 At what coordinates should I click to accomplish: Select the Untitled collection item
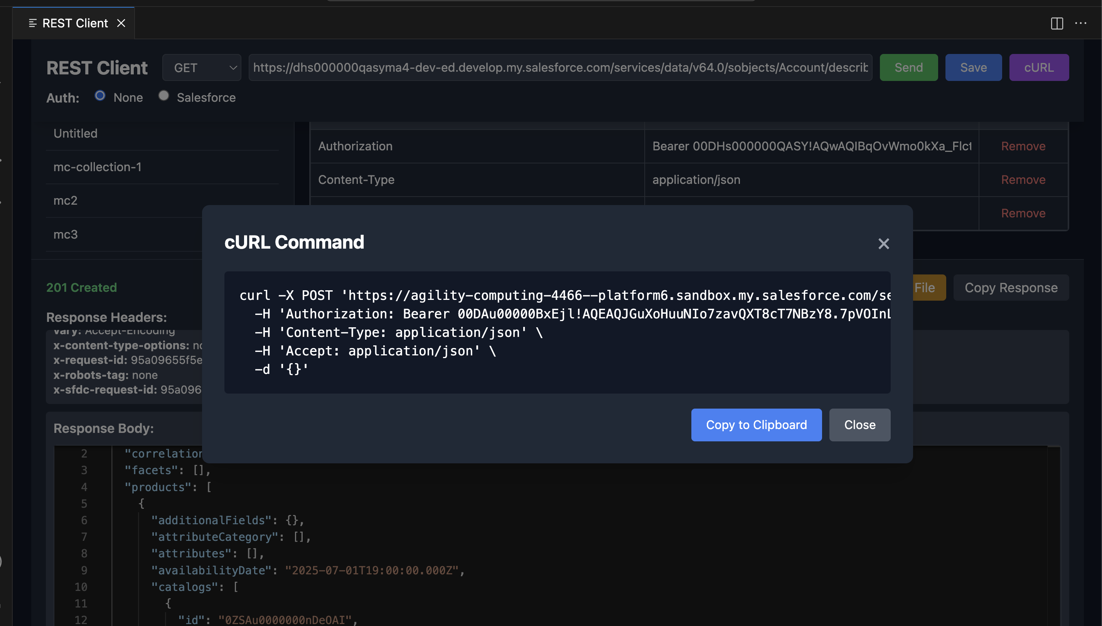76,133
